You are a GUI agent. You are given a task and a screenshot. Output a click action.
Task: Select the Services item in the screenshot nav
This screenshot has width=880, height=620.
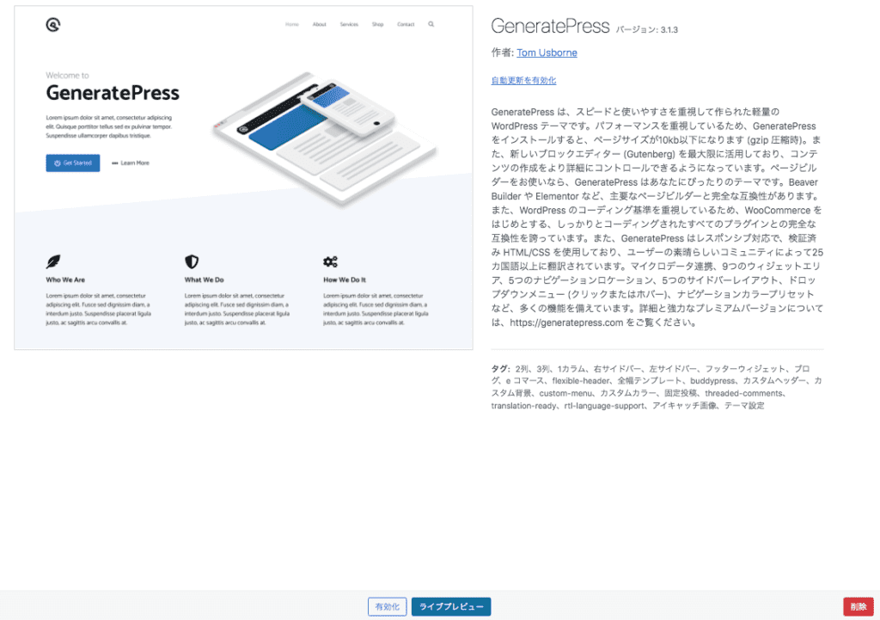349,24
